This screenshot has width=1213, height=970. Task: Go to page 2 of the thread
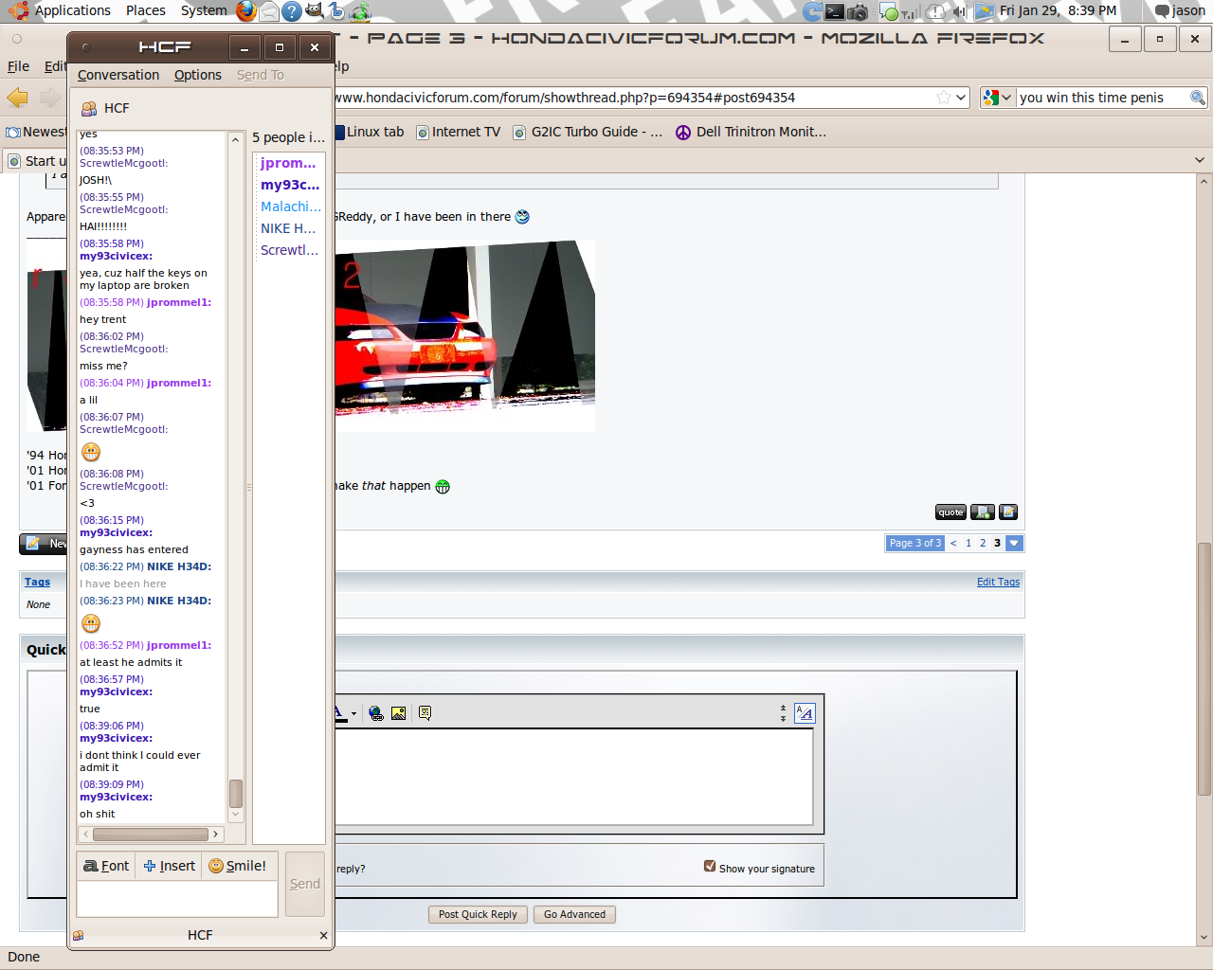coord(983,543)
